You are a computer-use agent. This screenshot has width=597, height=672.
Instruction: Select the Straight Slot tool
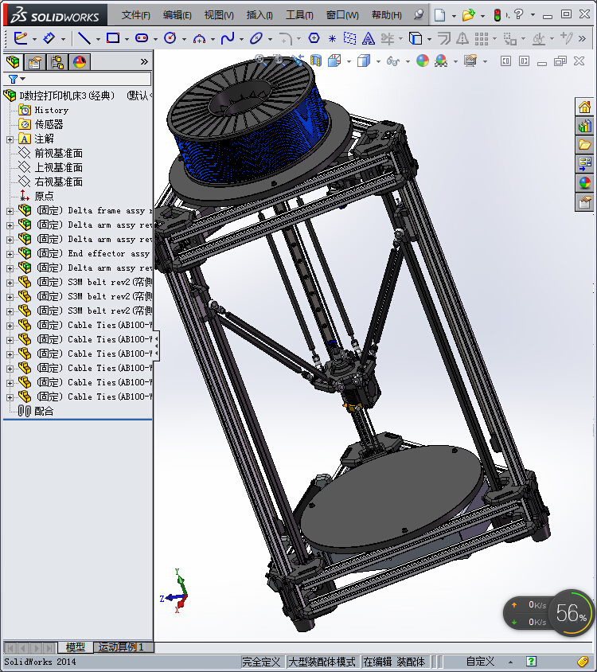142,38
